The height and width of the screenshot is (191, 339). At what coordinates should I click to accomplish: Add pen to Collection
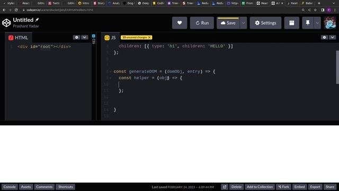point(260,187)
